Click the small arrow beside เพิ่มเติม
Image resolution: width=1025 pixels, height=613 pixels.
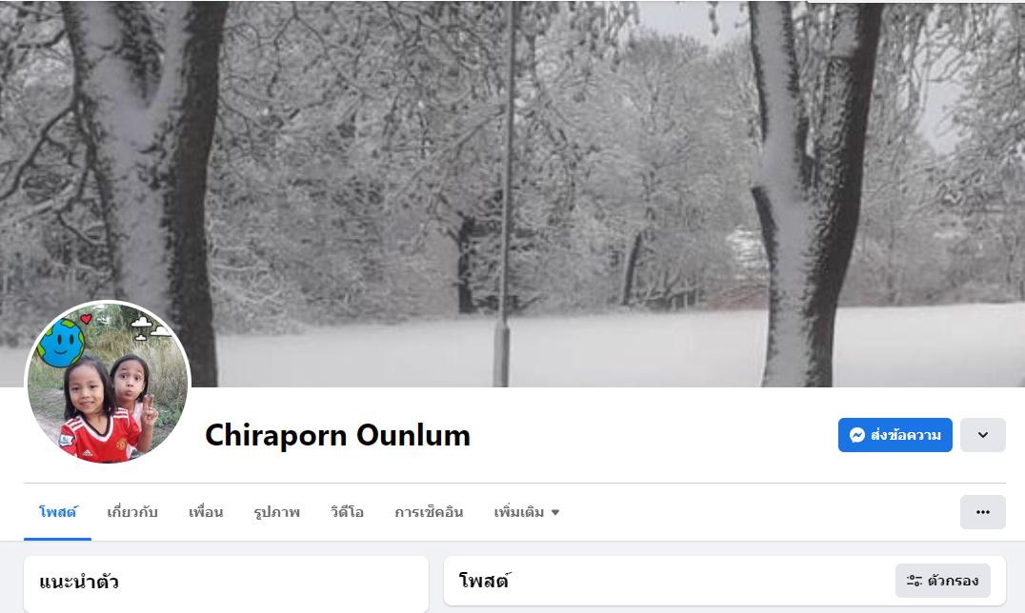pyautogui.click(x=555, y=512)
